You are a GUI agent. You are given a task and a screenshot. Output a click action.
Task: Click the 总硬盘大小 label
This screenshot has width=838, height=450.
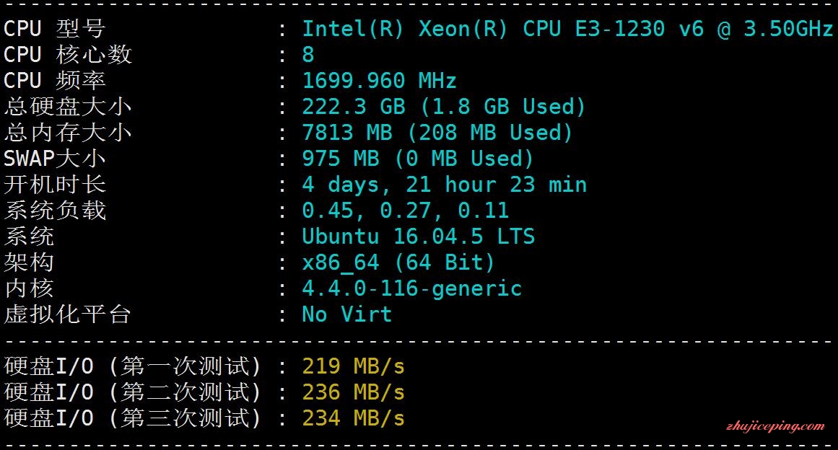[x=67, y=107]
